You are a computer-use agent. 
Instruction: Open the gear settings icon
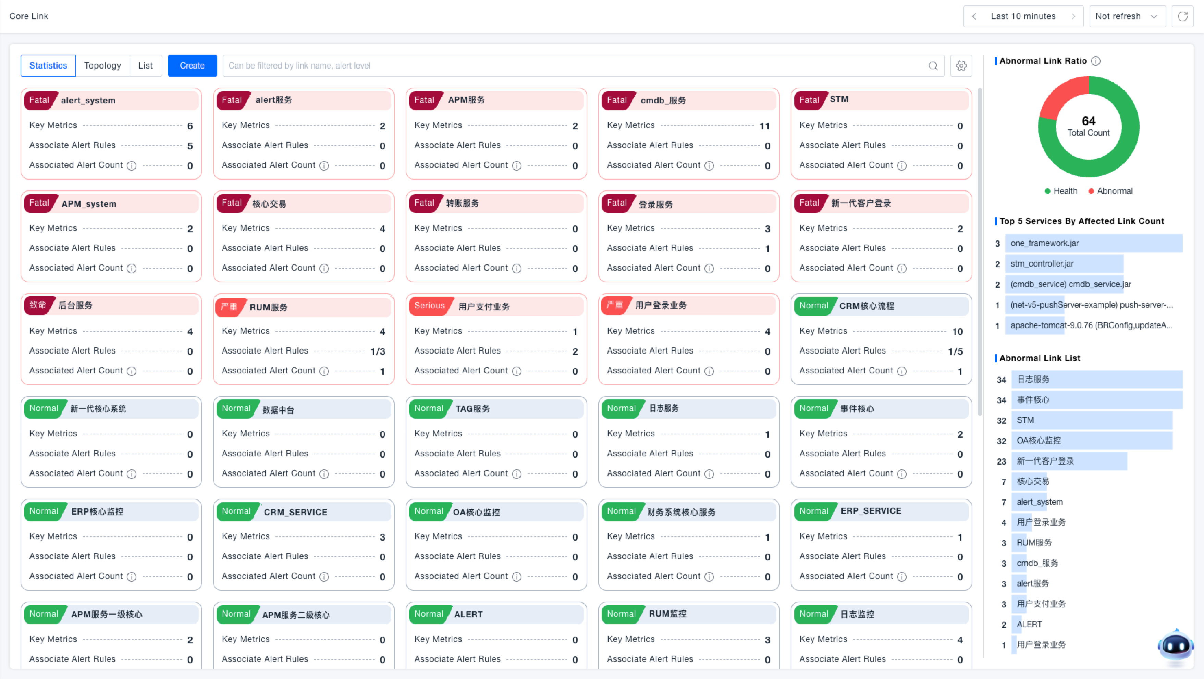point(961,65)
